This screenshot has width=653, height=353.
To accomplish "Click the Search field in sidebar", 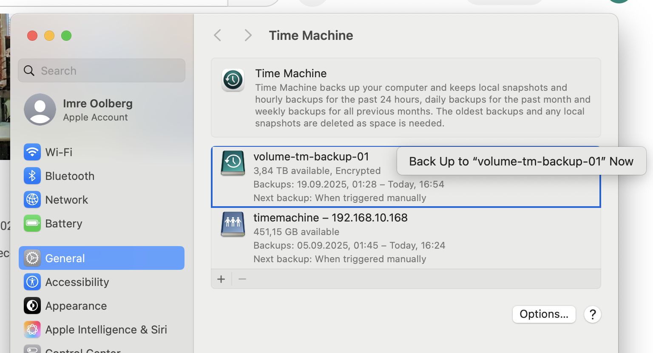I will (x=102, y=70).
